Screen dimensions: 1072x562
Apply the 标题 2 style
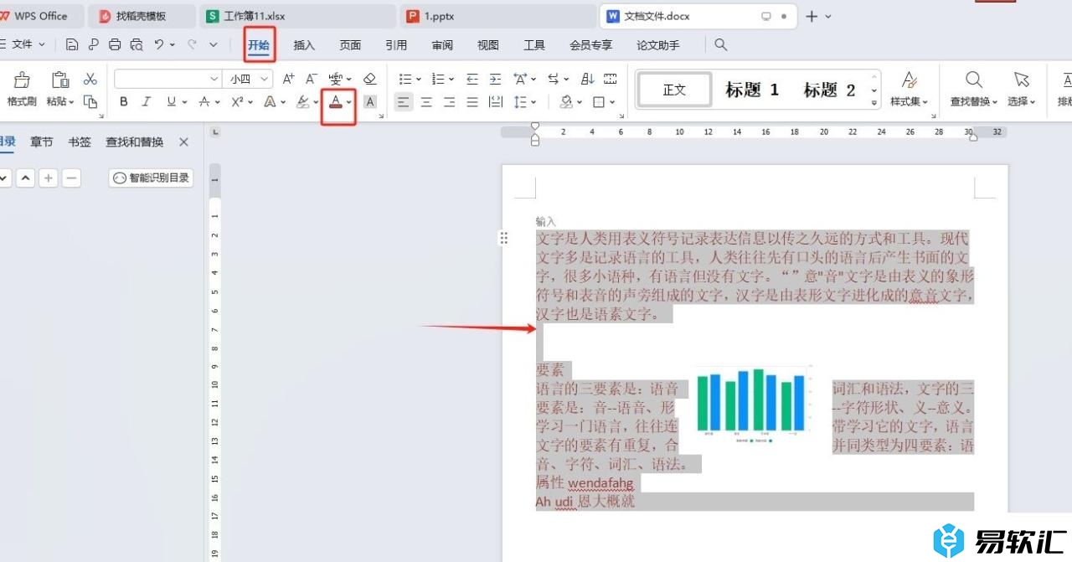point(829,90)
